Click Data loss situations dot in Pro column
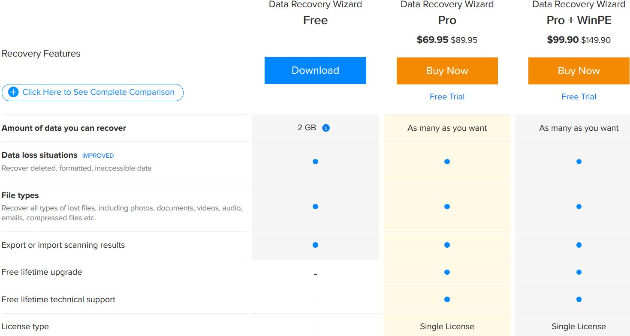This screenshot has height=336, width=630. (447, 162)
